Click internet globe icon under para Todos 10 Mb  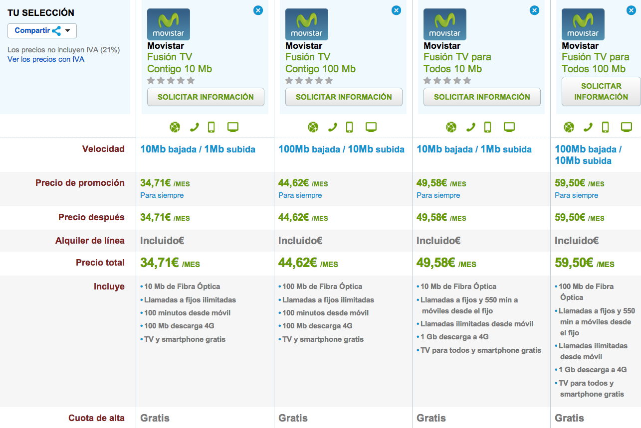tap(451, 127)
